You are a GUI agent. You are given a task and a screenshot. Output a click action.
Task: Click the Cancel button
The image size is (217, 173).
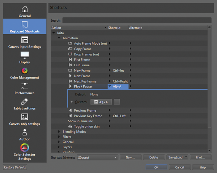tap(180, 167)
